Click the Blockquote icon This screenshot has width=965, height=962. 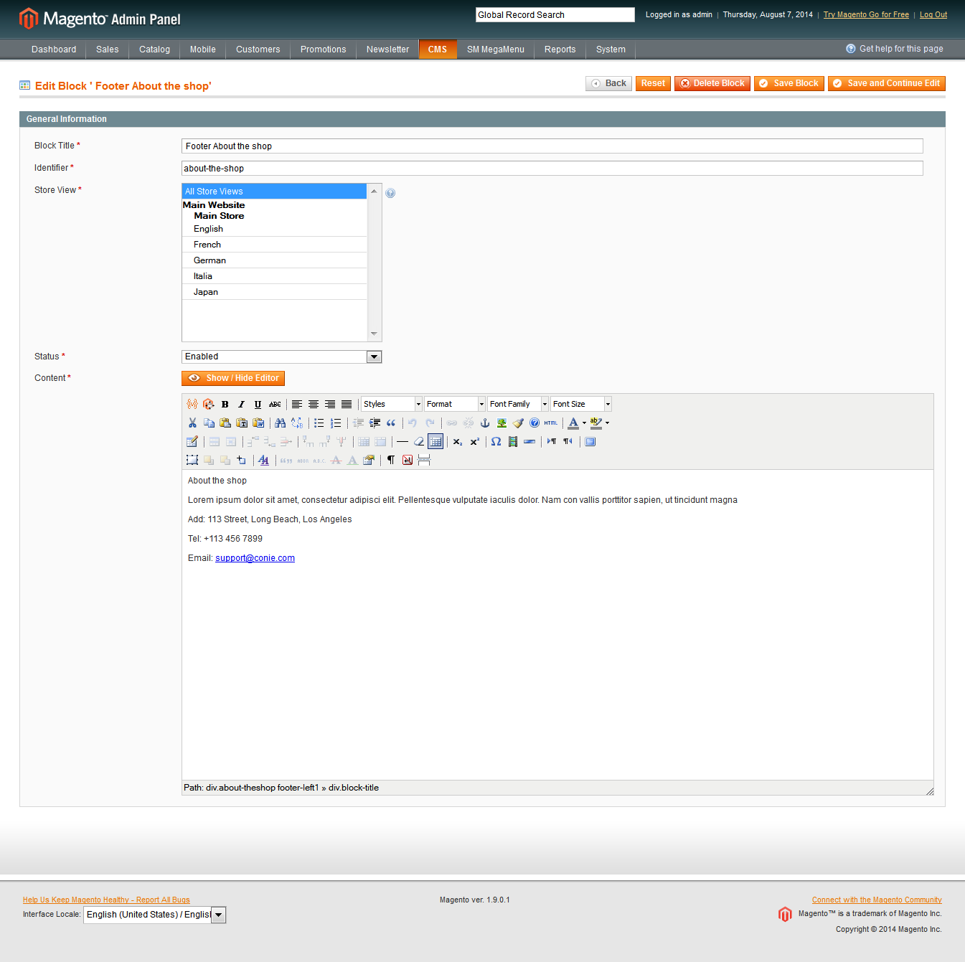(x=390, y=423)
